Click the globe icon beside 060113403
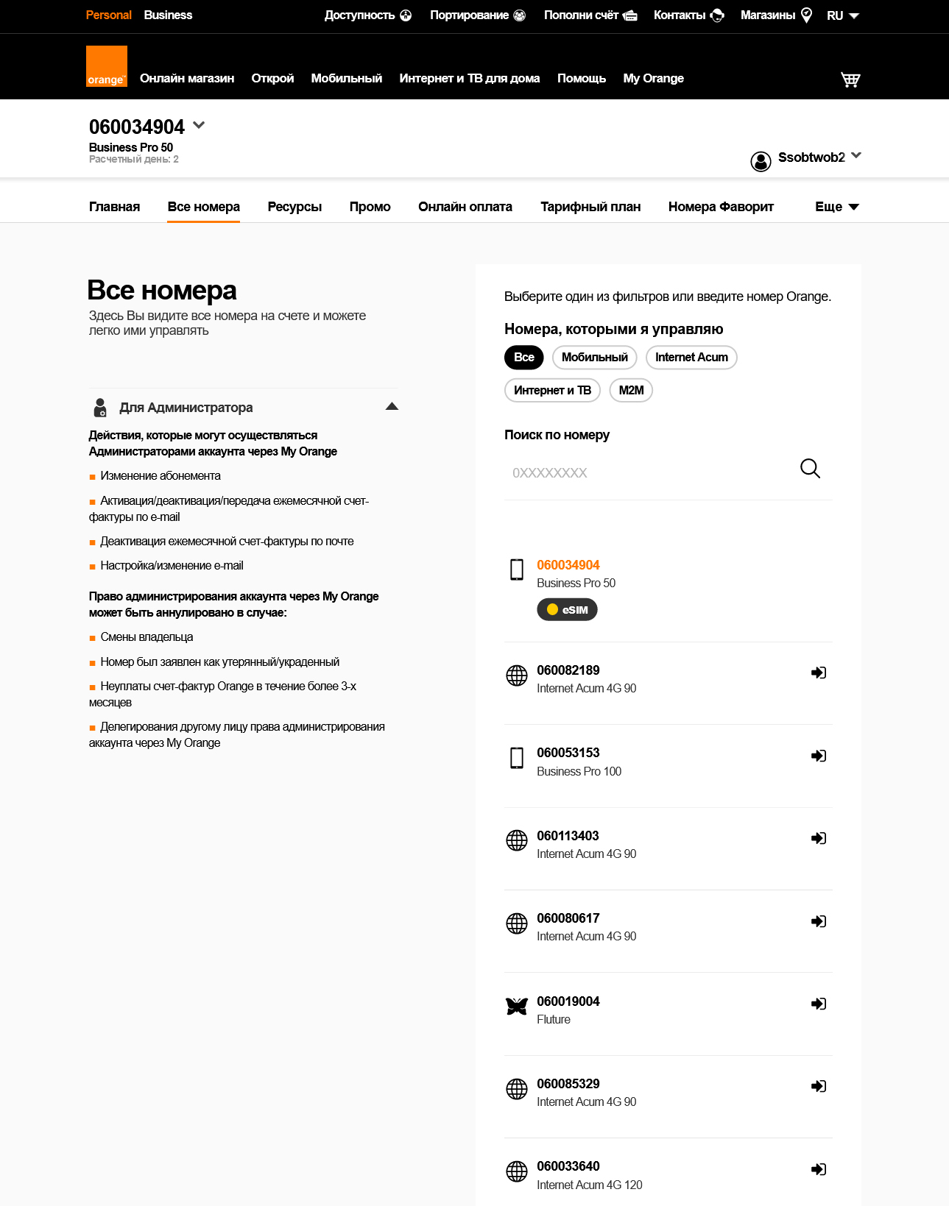 coord(517,840)
